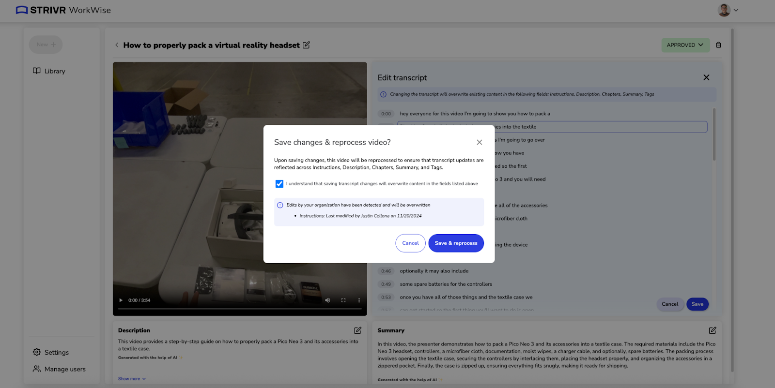Click the transcript edit input field

pyautogui.click(x=552, y=127)
